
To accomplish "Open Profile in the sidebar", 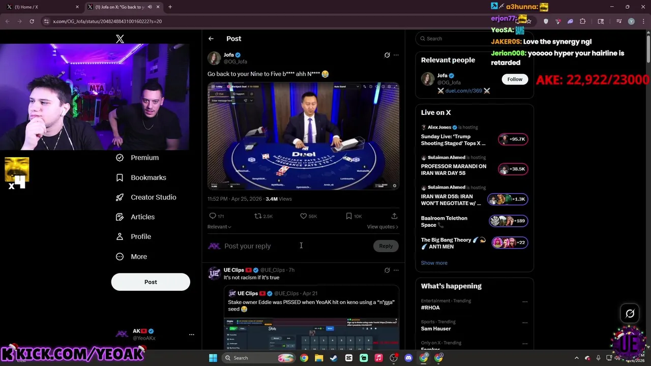I will click(134, 236).
